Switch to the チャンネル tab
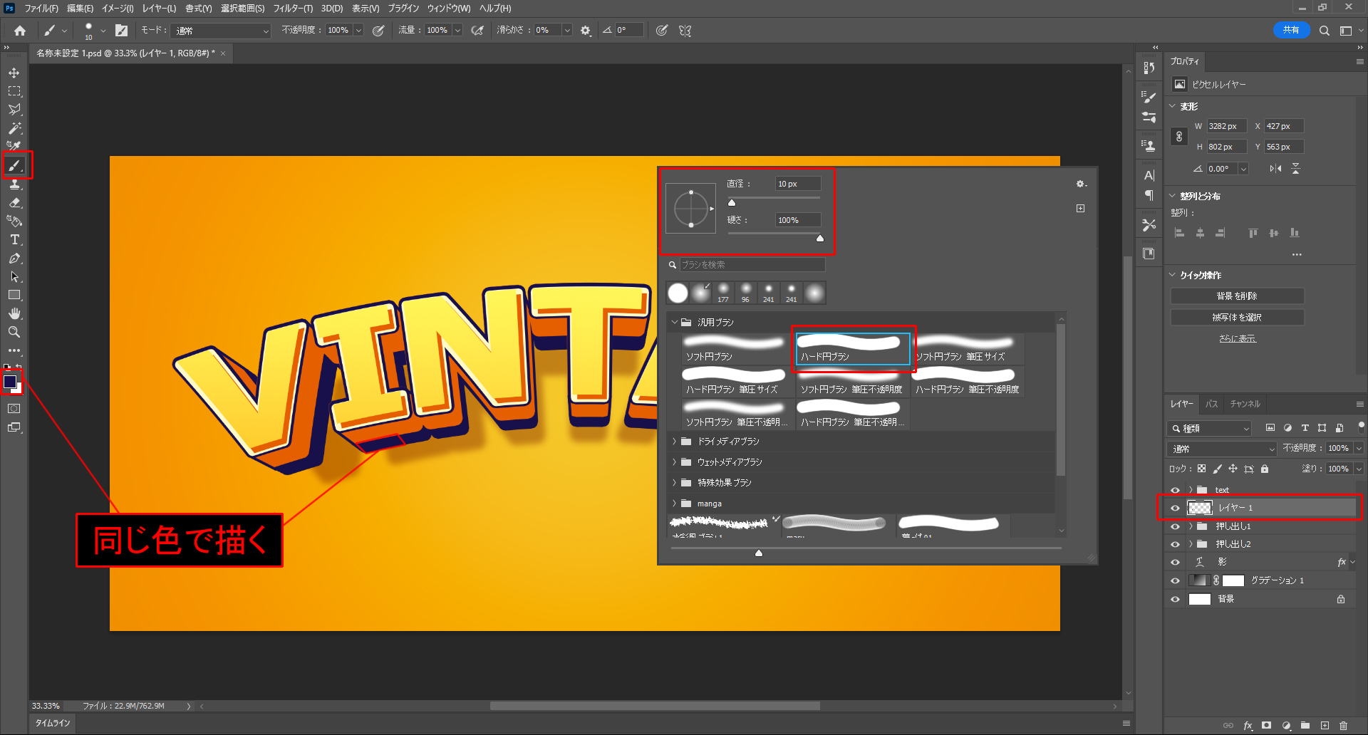The image size is (1368, 735). tap(1245, 404)
